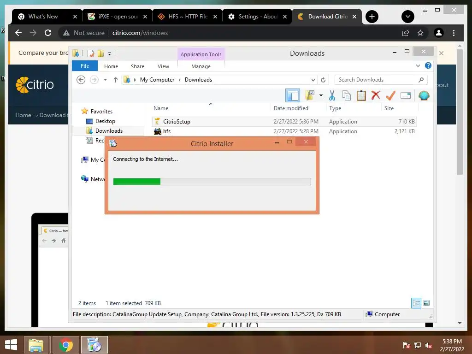Click the Citrio Installer title bar icon
The width and height of the screenshot is (472, 354).
113,144
